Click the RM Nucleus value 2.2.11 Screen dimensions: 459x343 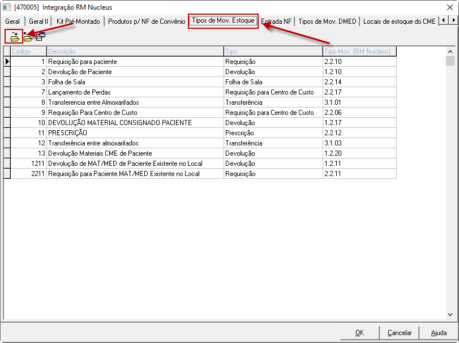[359, 174]
